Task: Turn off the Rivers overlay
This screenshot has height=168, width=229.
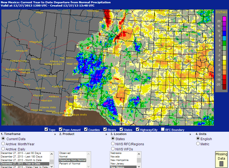Action: pos(105,129)
